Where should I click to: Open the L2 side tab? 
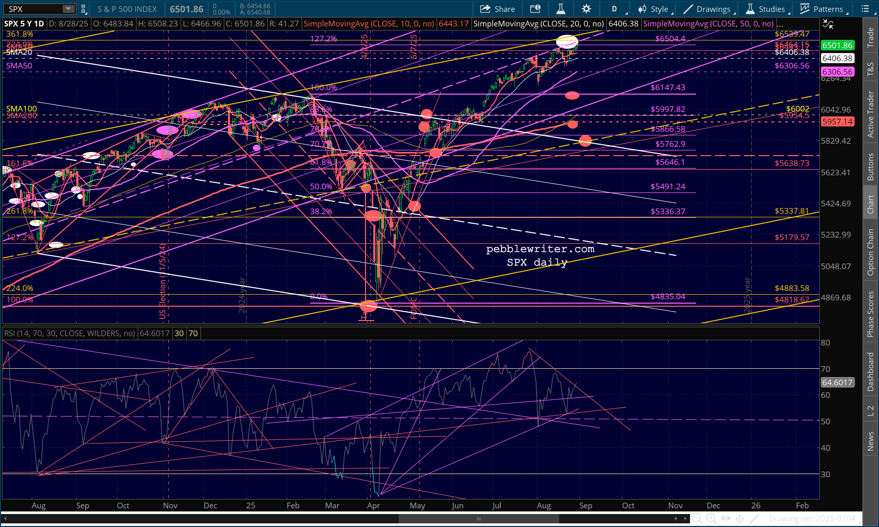click(871, 411)
